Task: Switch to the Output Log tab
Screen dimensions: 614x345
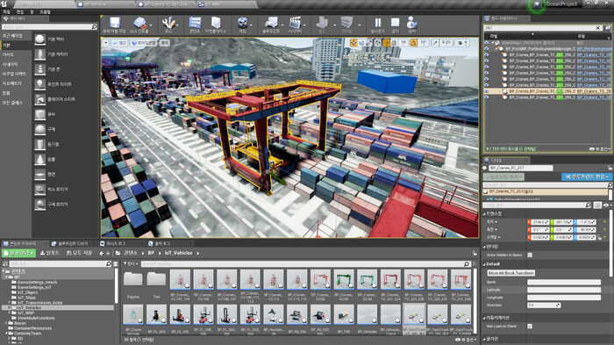Action: (x=161, y=243)
